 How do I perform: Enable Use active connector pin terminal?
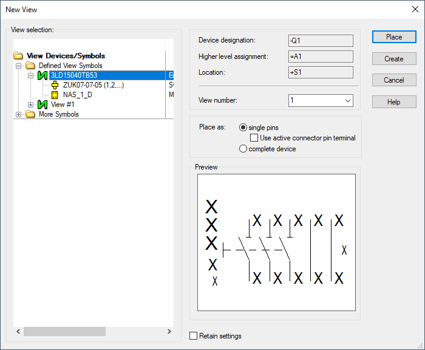point(254,138)
